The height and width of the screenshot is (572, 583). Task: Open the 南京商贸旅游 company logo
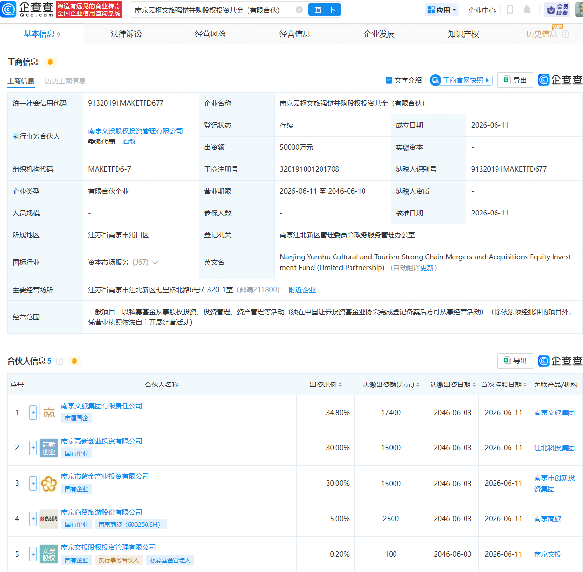point(49,519)
